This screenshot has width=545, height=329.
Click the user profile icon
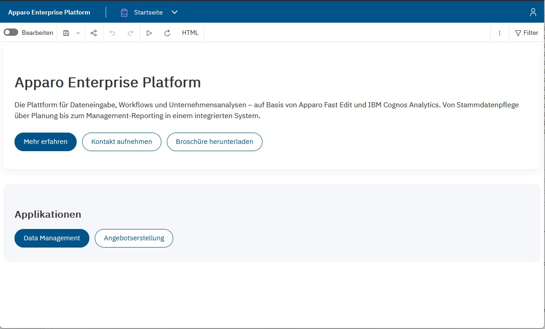[533, 12]
